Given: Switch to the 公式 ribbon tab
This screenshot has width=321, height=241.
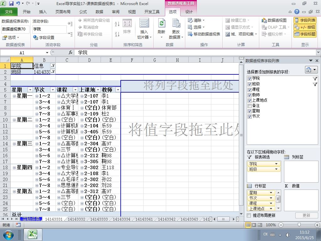Looking at the screenshot, I should 83,12.
